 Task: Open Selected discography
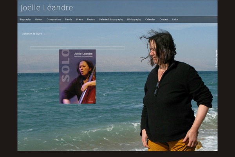111,19
